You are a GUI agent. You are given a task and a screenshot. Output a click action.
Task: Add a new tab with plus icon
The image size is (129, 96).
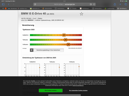click(120, 4)
